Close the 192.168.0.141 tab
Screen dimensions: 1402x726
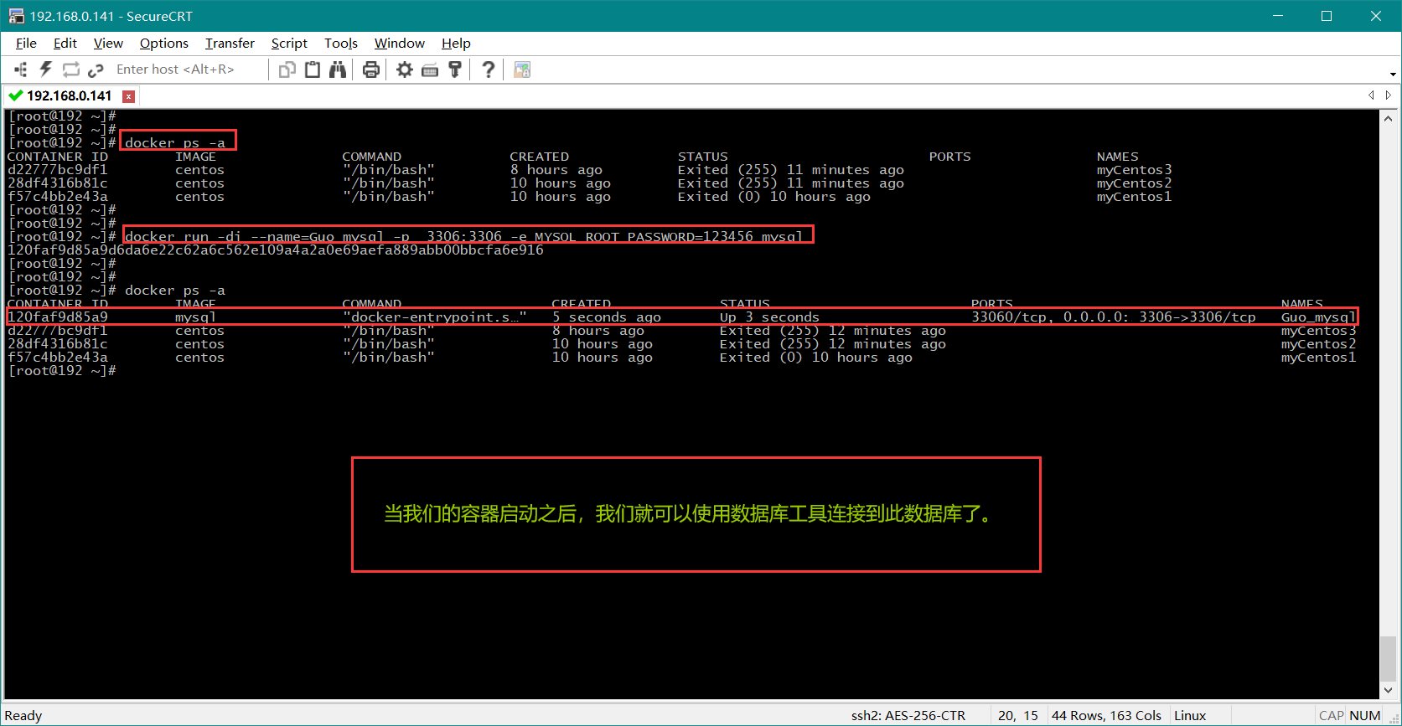[129, 96]
